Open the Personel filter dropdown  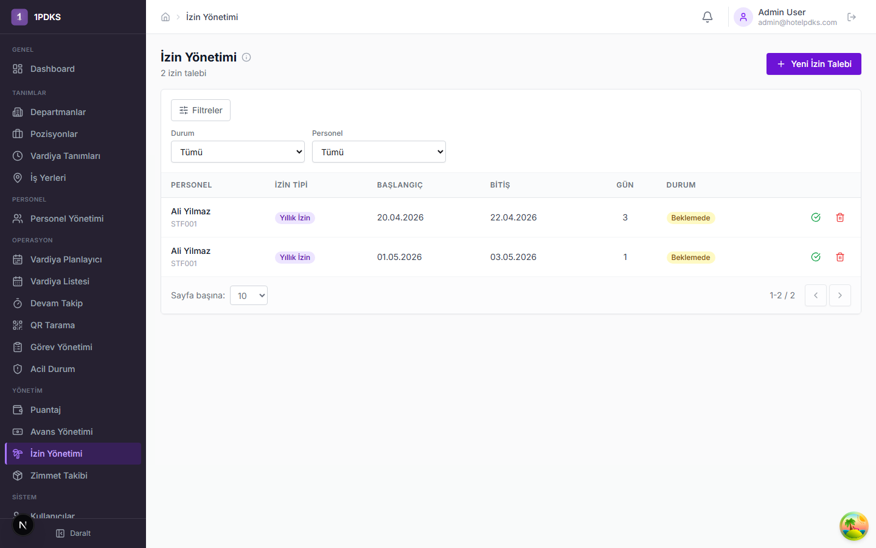[x=378, y=152]
